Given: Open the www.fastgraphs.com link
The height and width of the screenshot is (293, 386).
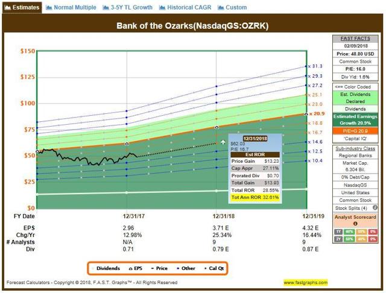Looking at the screenshot, I should click(306, 282).
